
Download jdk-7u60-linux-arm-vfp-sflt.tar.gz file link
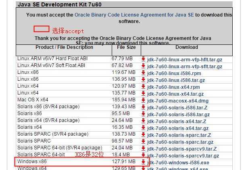point(185,67)
